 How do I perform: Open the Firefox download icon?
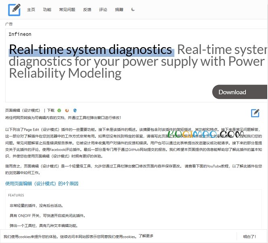[67, 110]
